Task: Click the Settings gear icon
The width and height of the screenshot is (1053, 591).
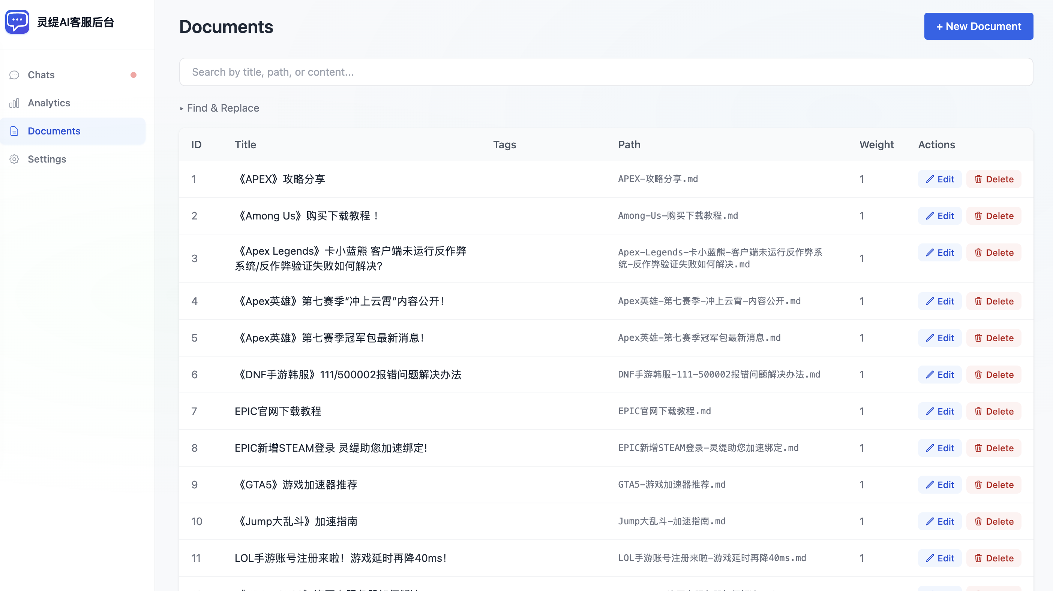Action: pyautogui.click(x=14, y=159)
